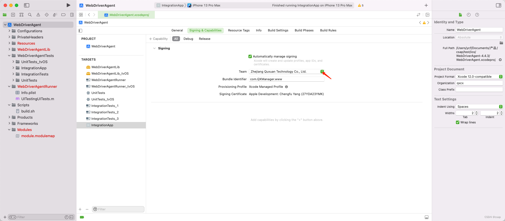Switch to the General tab
Viewport: 505px width, 221px height.
click(177, 30)
